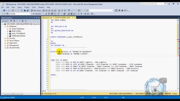Open the Properties wrench icon
Image resolution: width=180 pixels, height=101 pixels.
119,11
